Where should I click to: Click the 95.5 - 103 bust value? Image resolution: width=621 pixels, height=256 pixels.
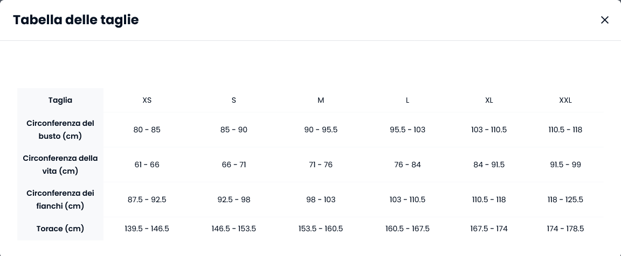(x=408, y=130)
